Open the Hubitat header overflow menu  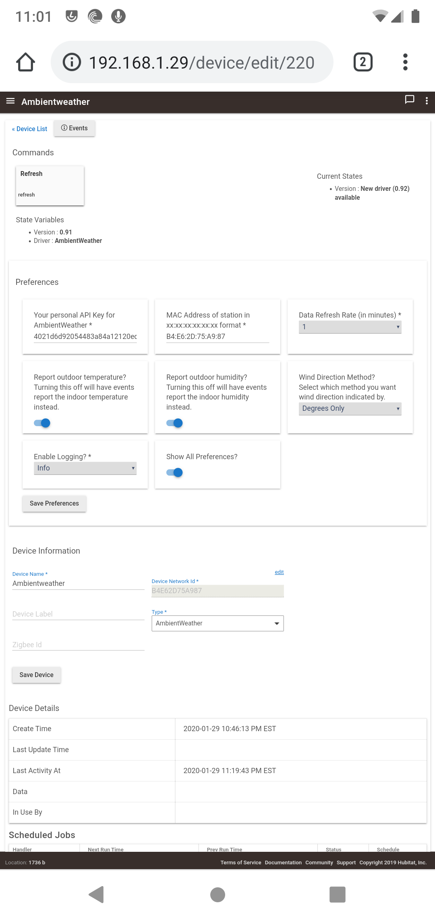pos(427,101)
